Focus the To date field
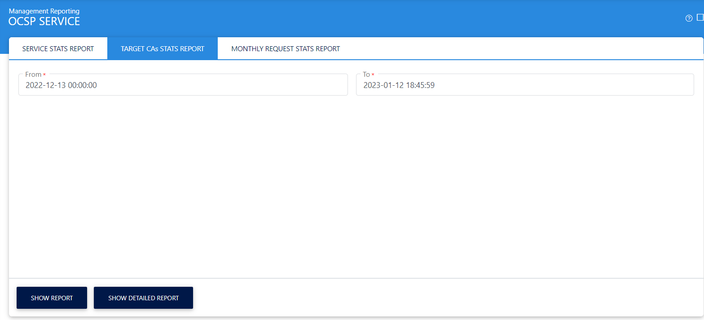 524,85
